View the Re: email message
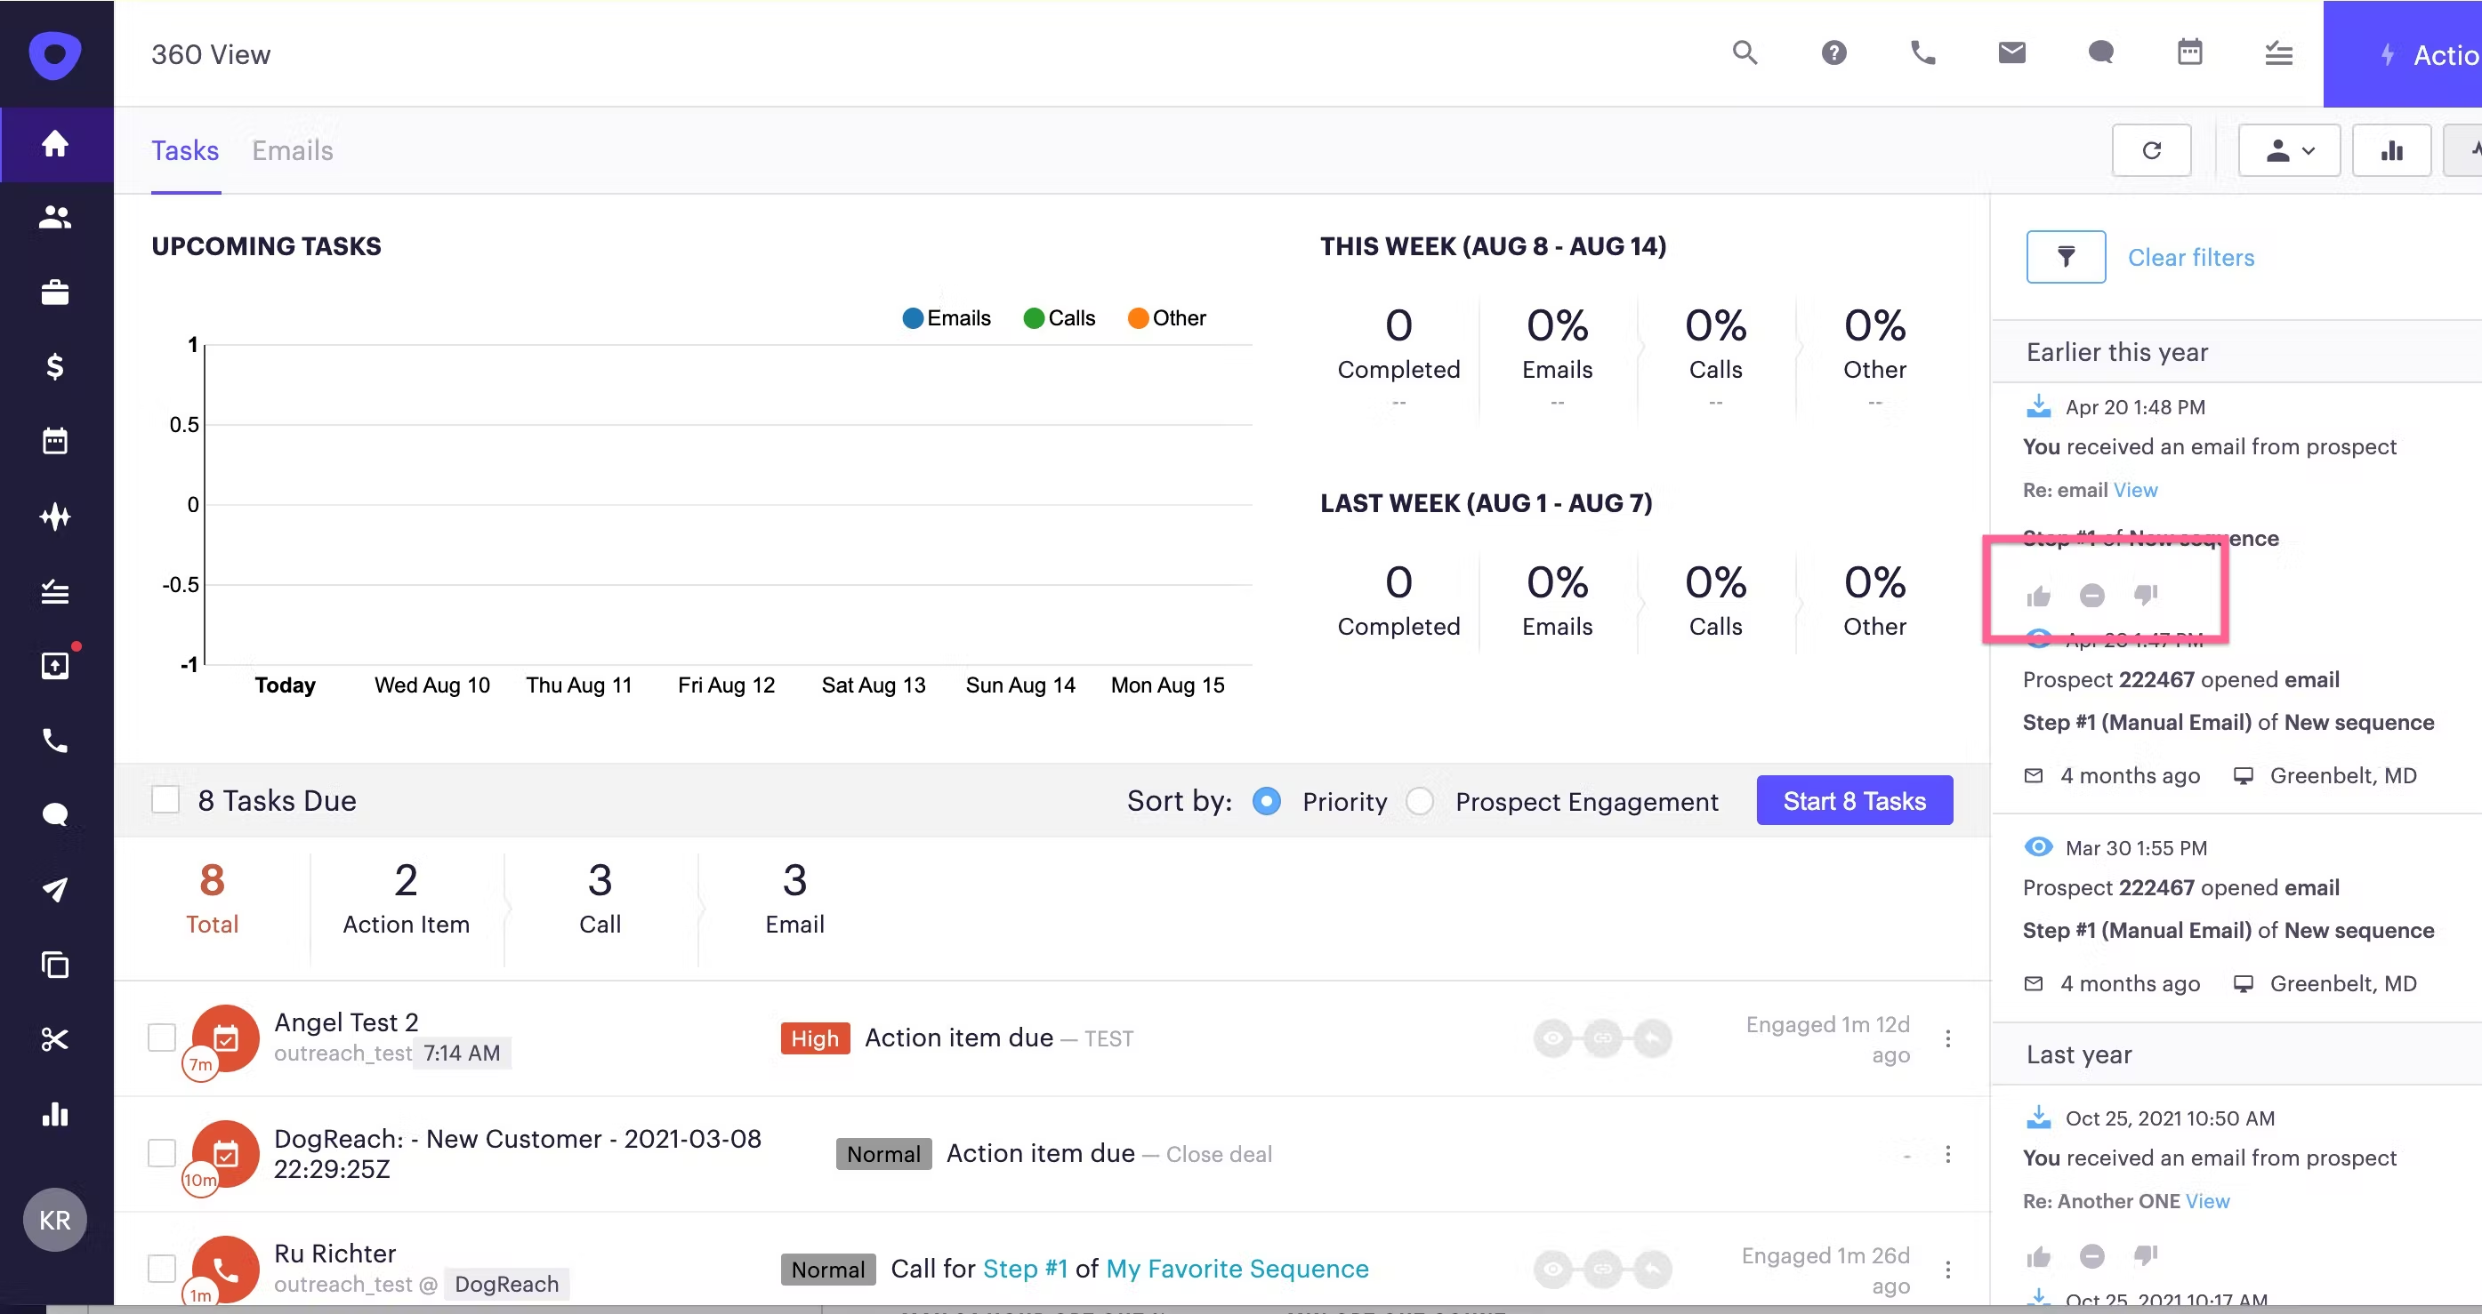Image resolution: width=2482 pixels, height=1314 pixels. (2135, 490)
